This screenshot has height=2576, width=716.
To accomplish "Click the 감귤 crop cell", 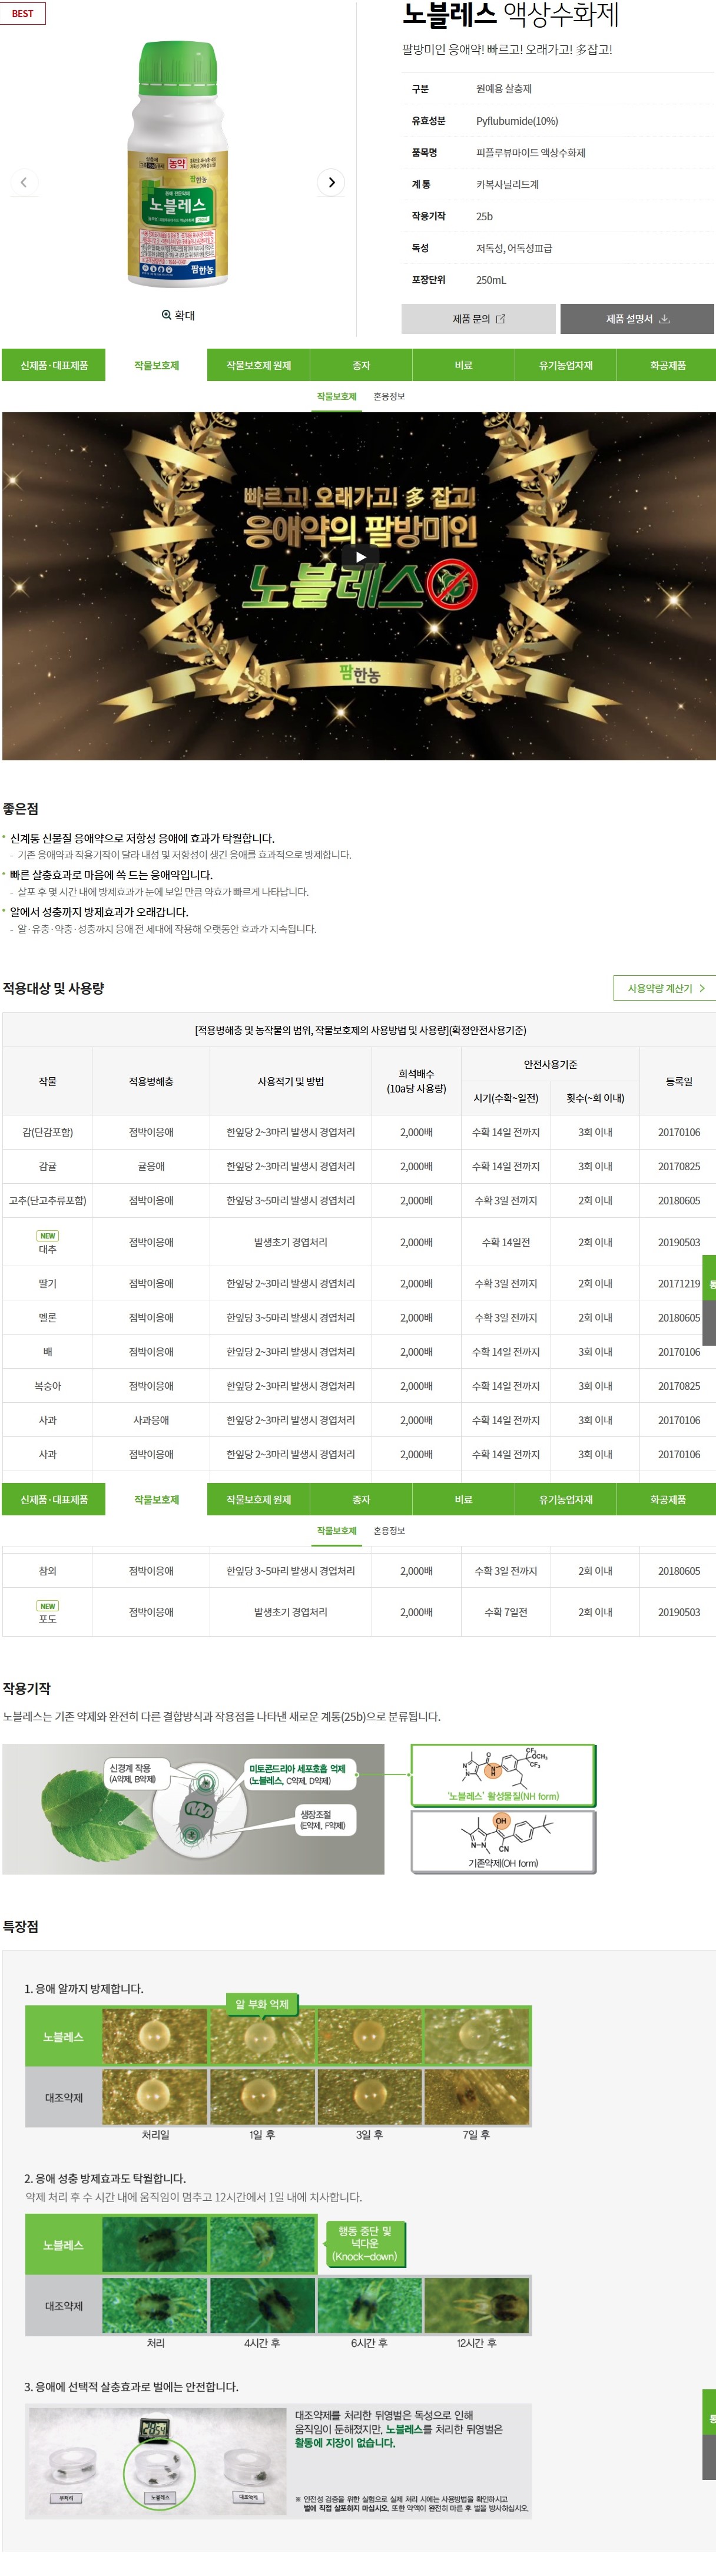I will (x=47, y=1166).
